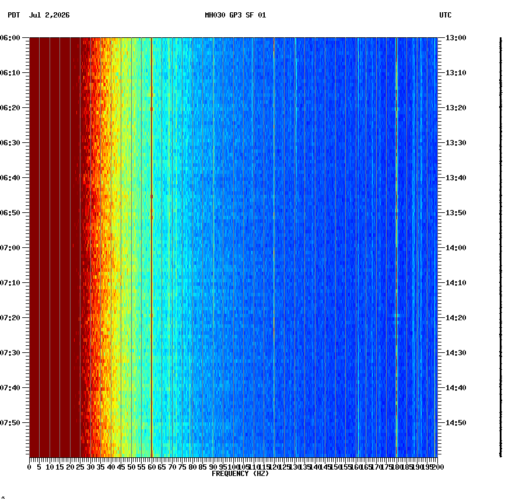Click the '06:50' PDT time label
The width and height of the screenshot is (526, 504).
click(x=10, y=213)
